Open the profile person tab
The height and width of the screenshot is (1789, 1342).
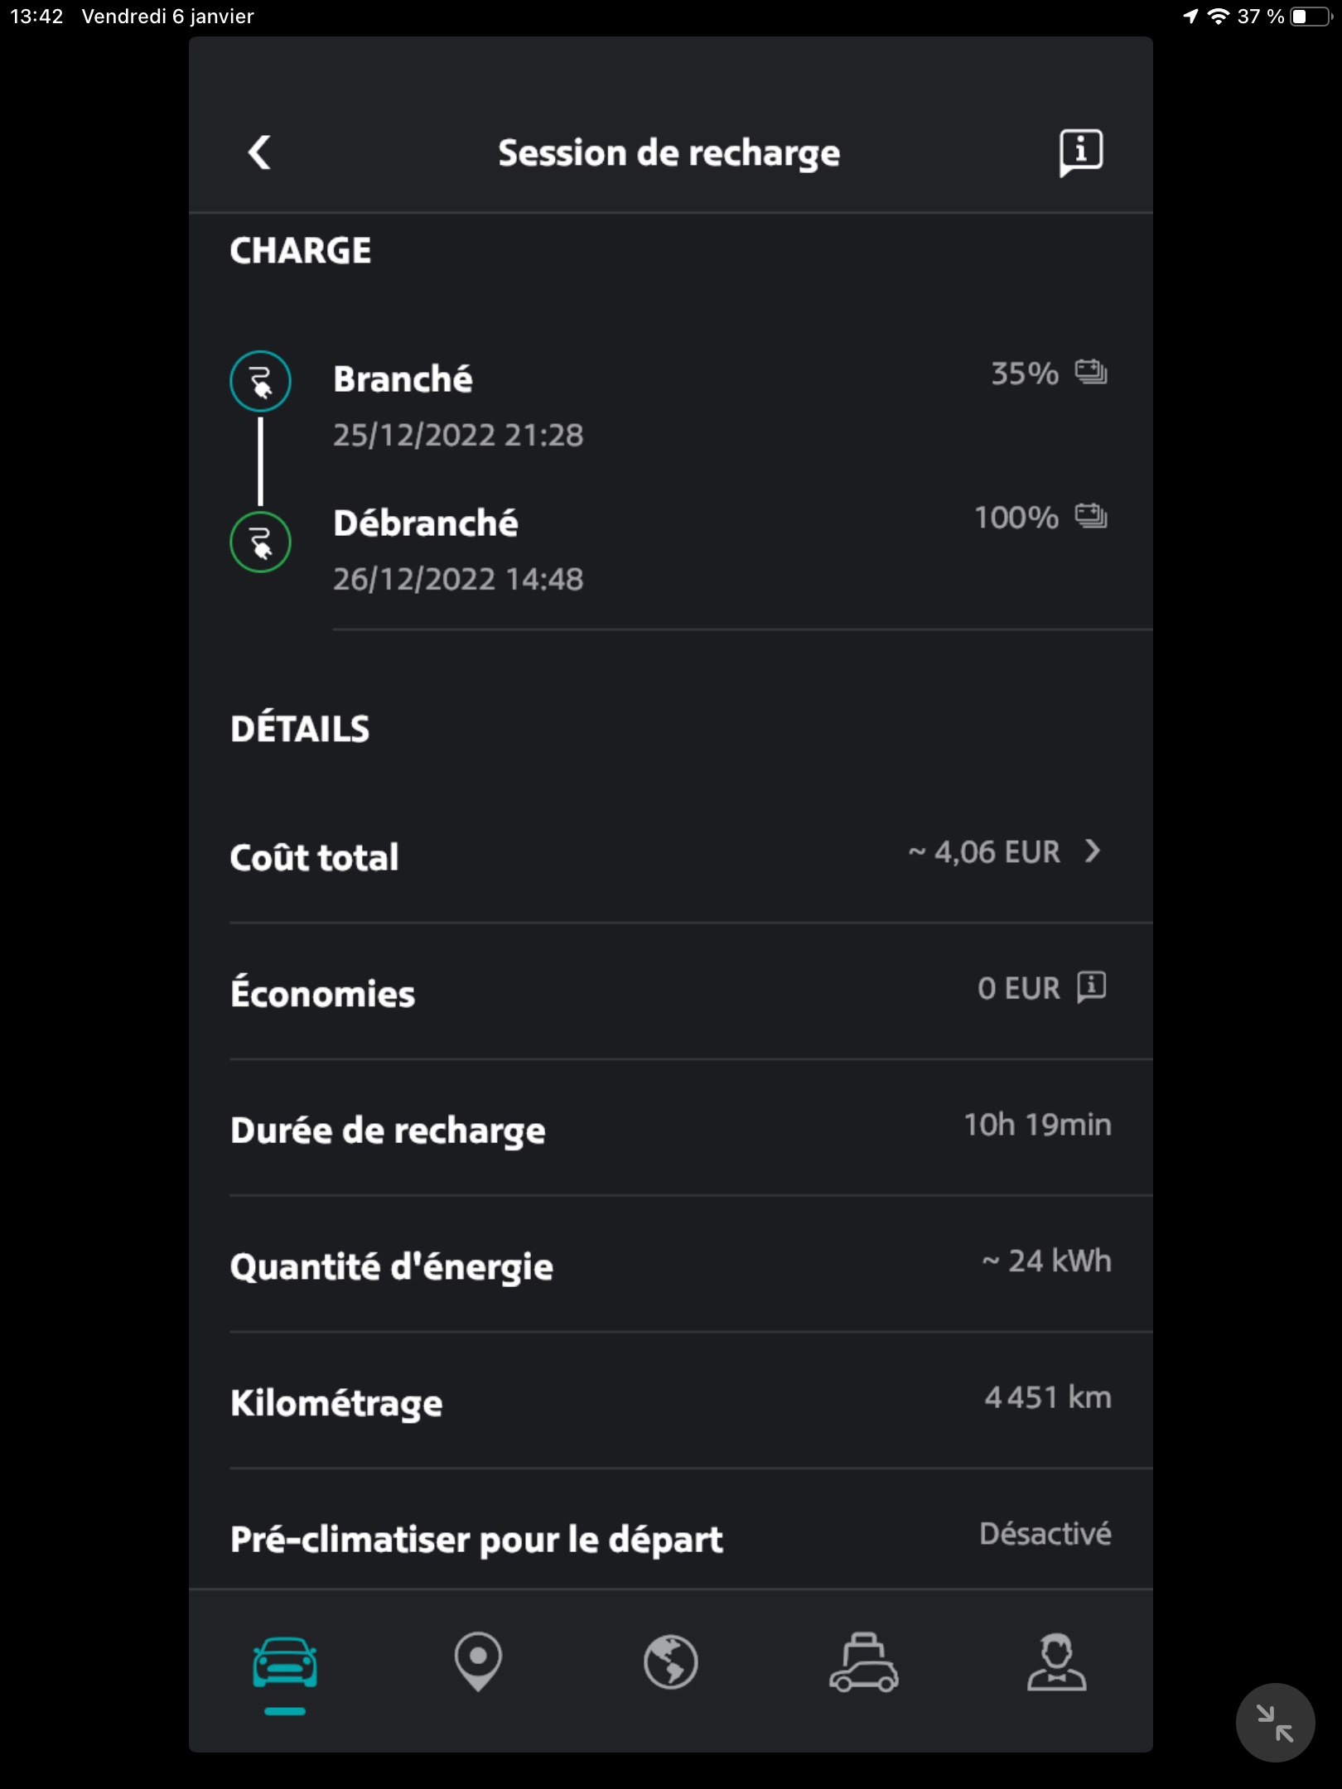1057,1661
